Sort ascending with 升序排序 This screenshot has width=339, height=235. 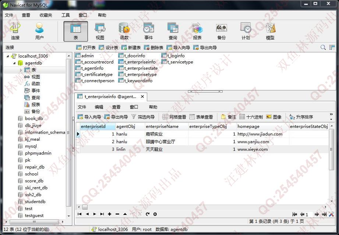point(301,117)
